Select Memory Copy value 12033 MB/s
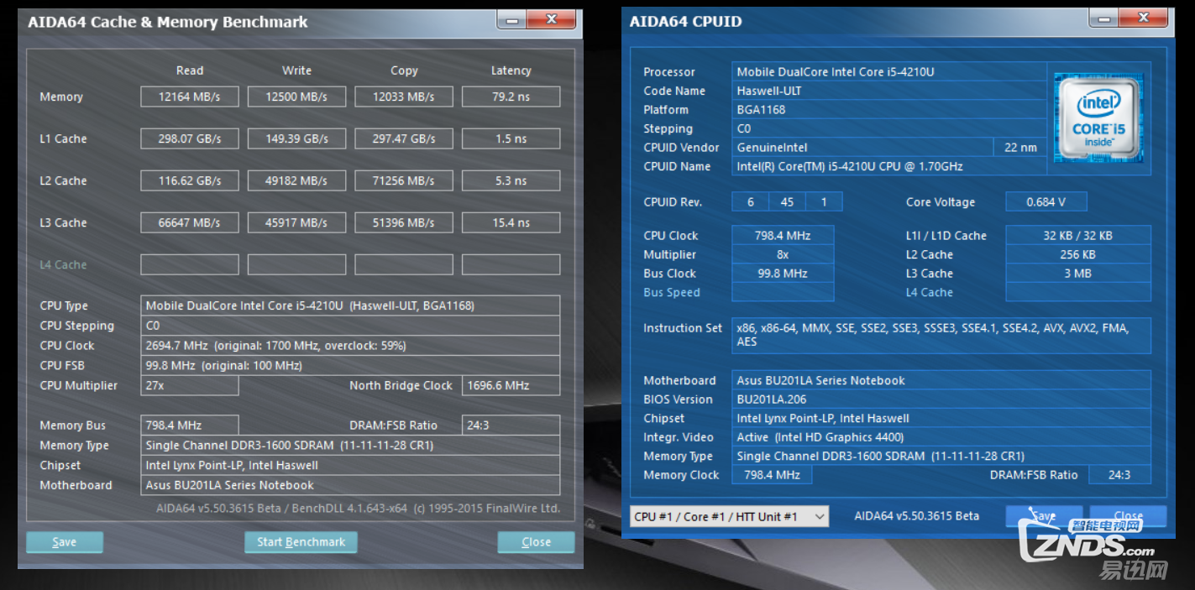The height and width of the screenshot is (590, 1195). (404, 97)
